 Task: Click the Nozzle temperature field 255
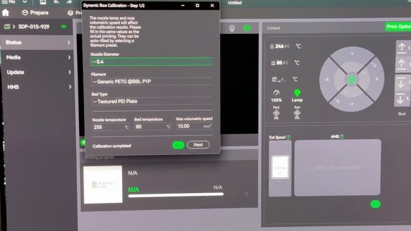pos(111,127)
